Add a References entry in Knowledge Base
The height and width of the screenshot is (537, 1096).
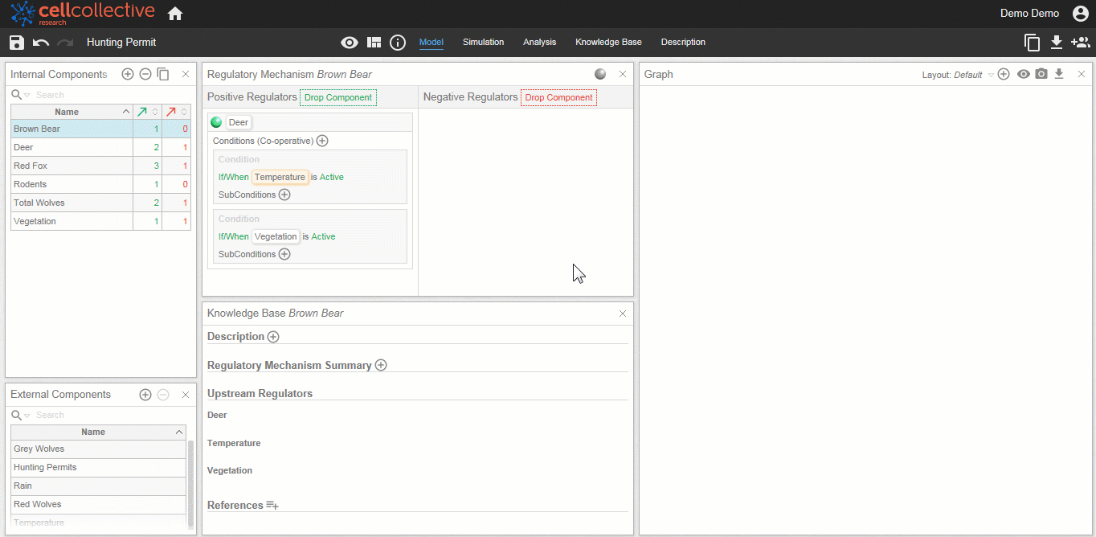point(272,506)
